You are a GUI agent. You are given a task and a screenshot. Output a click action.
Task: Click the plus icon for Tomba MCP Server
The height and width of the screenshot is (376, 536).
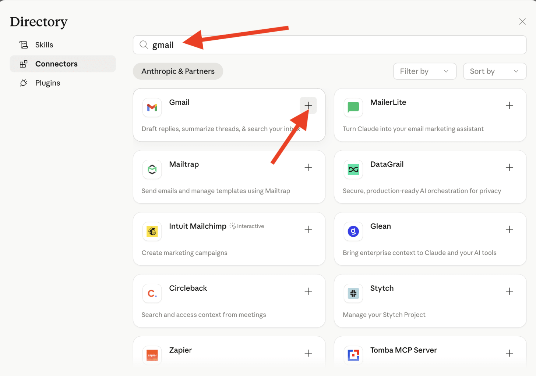click(509, 353)
